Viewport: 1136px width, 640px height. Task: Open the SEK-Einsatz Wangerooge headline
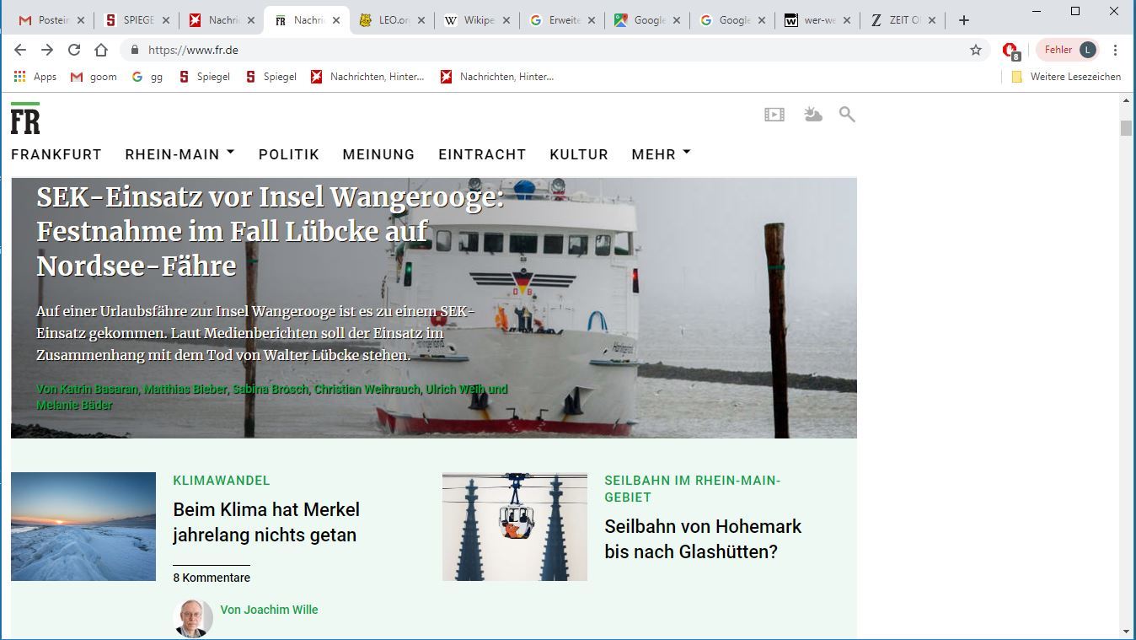pos(270,231)
